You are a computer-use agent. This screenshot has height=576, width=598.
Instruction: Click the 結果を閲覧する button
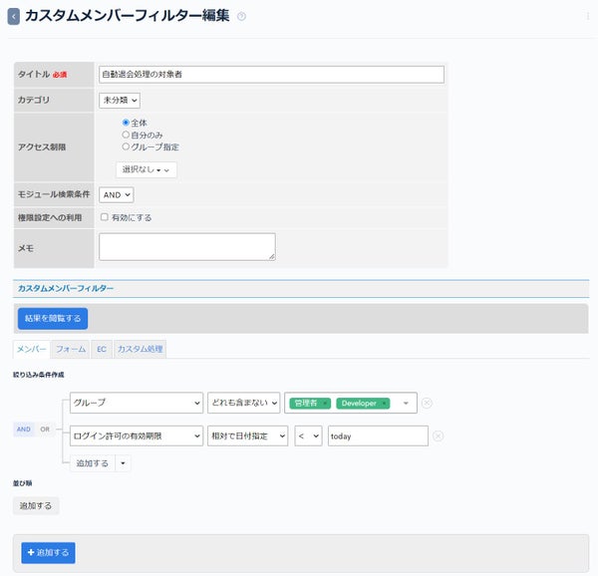coord(53,318)
